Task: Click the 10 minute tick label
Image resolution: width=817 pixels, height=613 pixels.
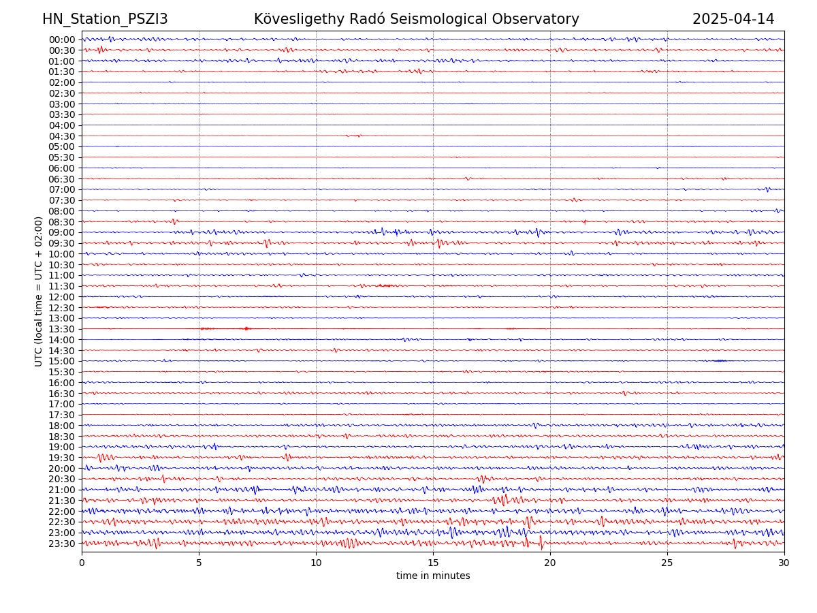Action: click(x=316, y=563)
